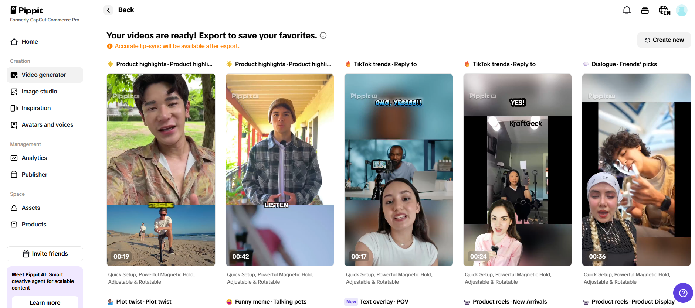Click Text overlay POV title
The image size is (695, 308).
coord(384,302)
